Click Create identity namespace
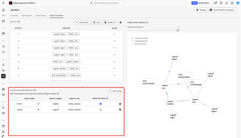 coord(222,10)
